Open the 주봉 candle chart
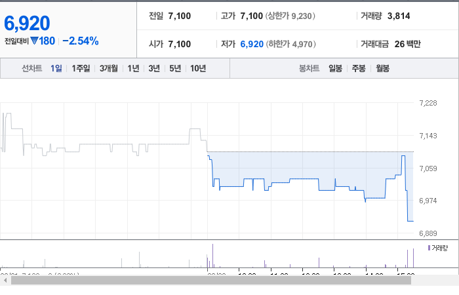Viewport: 459px width, 295px height. tap(359, 68)
